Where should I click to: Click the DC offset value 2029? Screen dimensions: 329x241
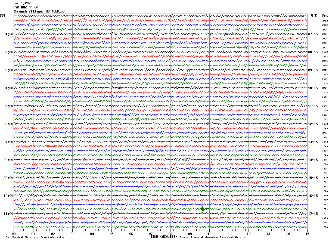pos(325,218)
